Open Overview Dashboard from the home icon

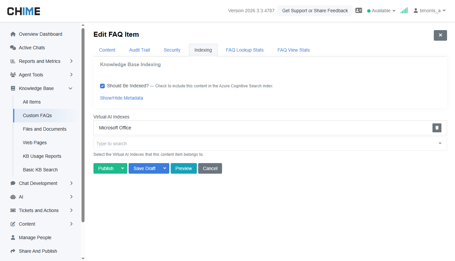click(13, 34)
